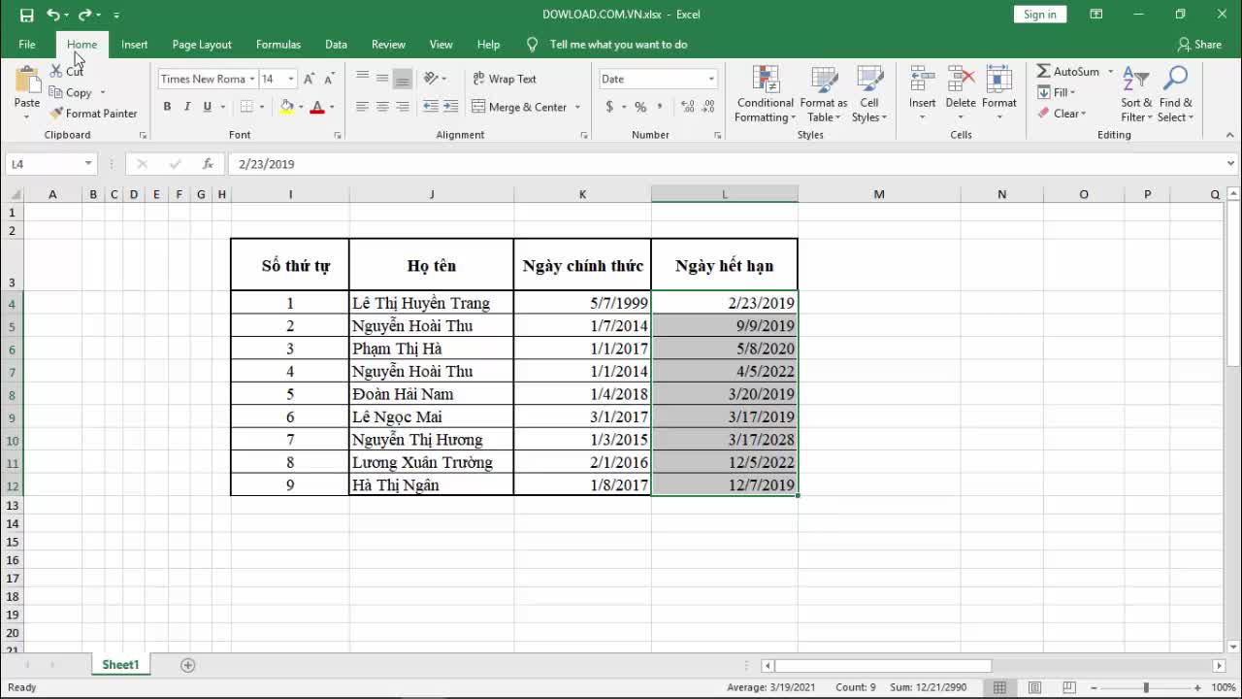Click the Delete cells icon
1242x699 pixels.
tap(961, 81)
